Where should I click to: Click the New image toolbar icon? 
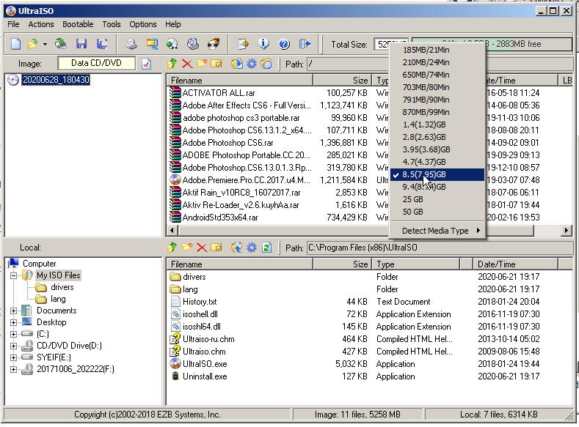15,44
